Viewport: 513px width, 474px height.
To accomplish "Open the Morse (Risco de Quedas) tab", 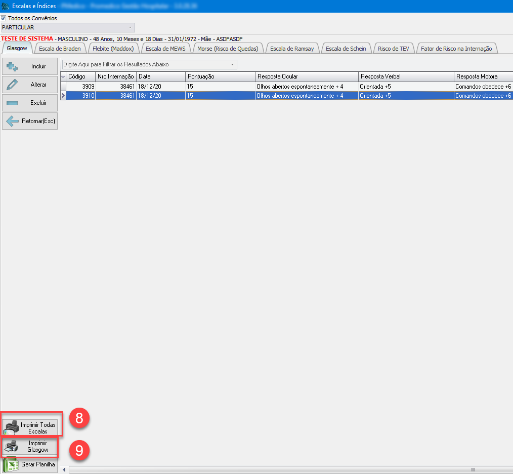I will pos(228,49).
